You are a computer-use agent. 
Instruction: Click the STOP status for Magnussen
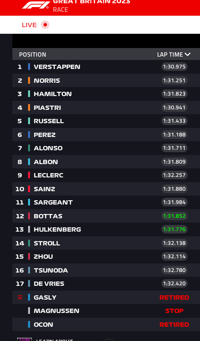click(174, 311)
